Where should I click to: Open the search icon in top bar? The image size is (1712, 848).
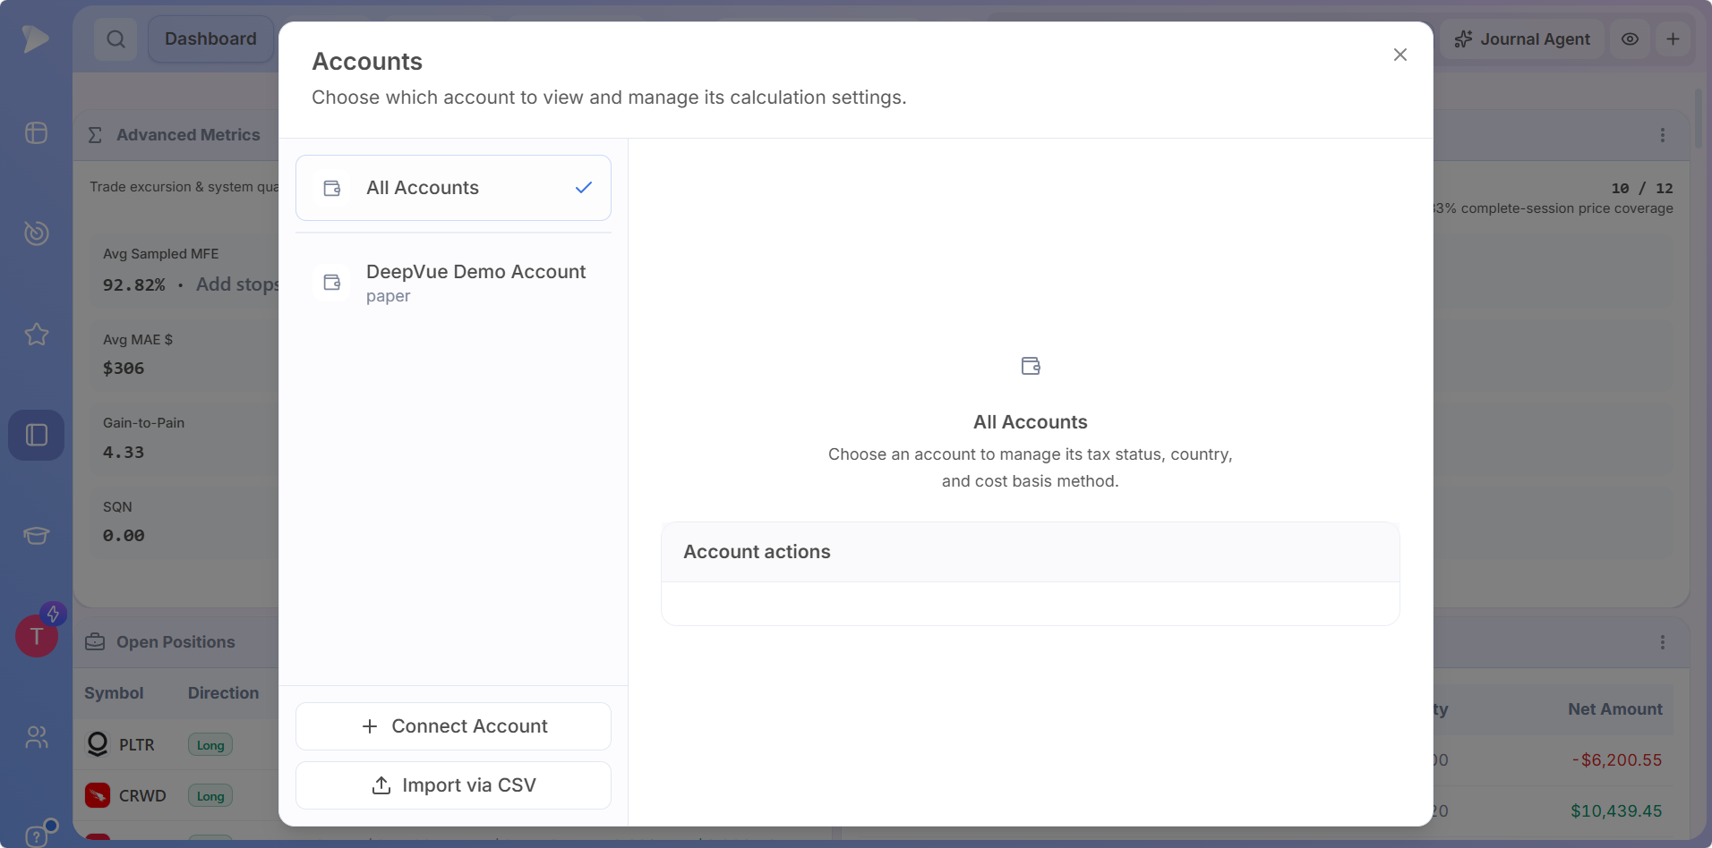(116, 38)
